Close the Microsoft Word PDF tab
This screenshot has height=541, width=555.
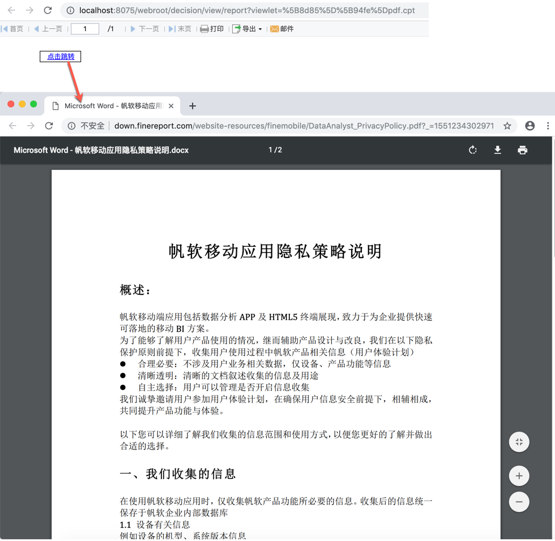(171, 106)
